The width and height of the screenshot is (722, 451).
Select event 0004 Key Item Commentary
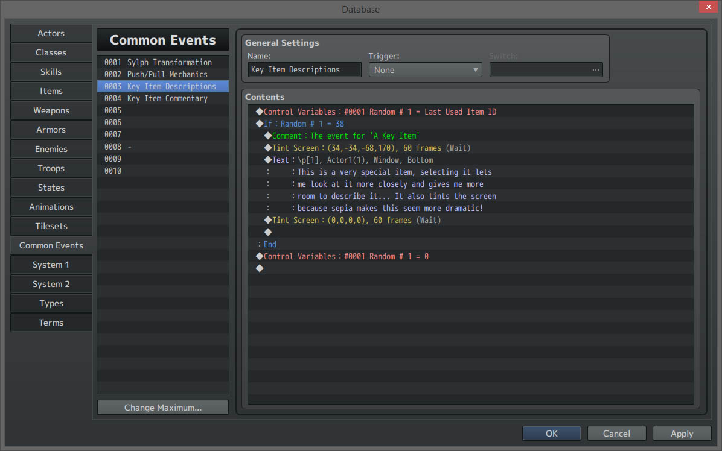tap(162, 98)
